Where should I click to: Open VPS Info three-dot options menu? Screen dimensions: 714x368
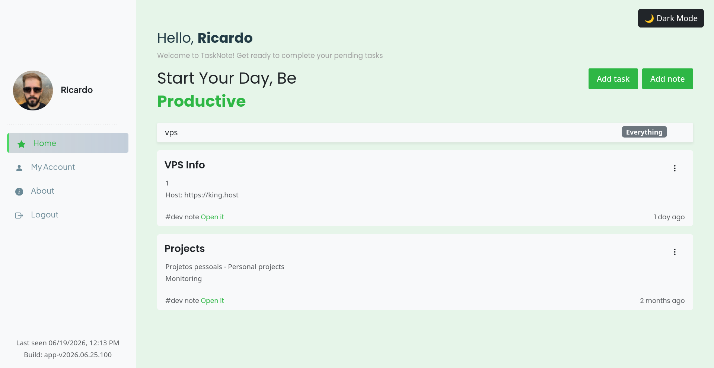coord(675,168)
